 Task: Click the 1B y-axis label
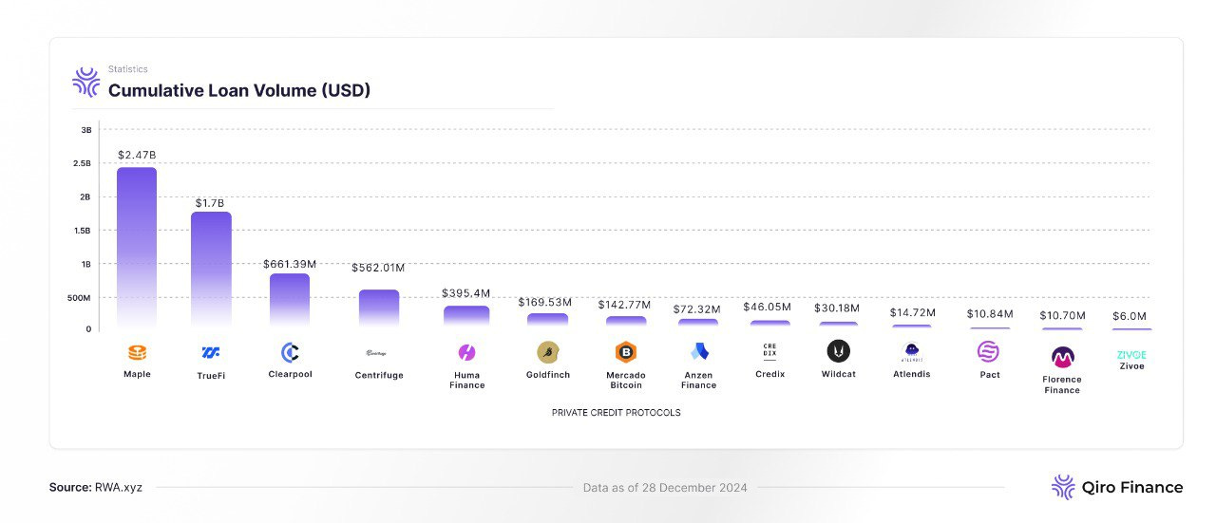pyautogui.click(x=86, y=264)
